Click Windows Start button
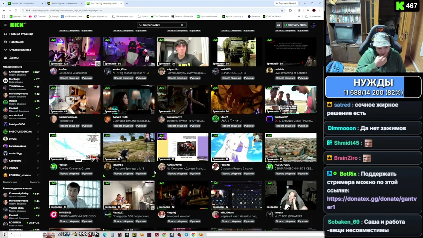This screenshot has width=423, height=238. point(4,235)
